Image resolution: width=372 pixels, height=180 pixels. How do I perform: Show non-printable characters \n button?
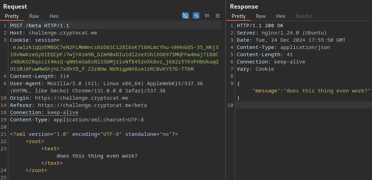[x=207, y=16]
